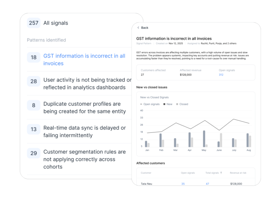Sort by Total signals column arrows

pos(221,173)
